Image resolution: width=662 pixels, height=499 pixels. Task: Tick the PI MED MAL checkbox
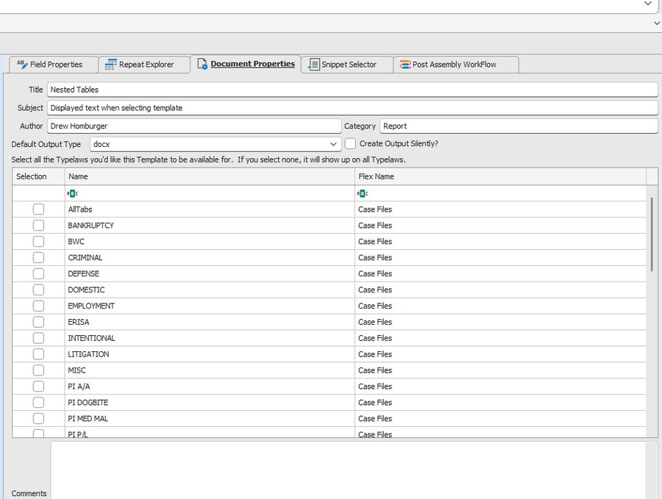coord(38,418)
